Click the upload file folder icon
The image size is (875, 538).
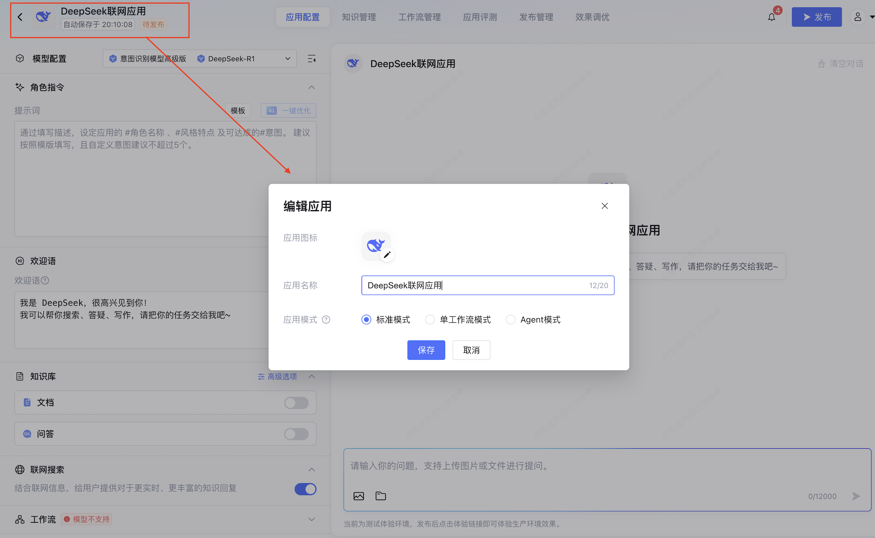coord(380,496)
